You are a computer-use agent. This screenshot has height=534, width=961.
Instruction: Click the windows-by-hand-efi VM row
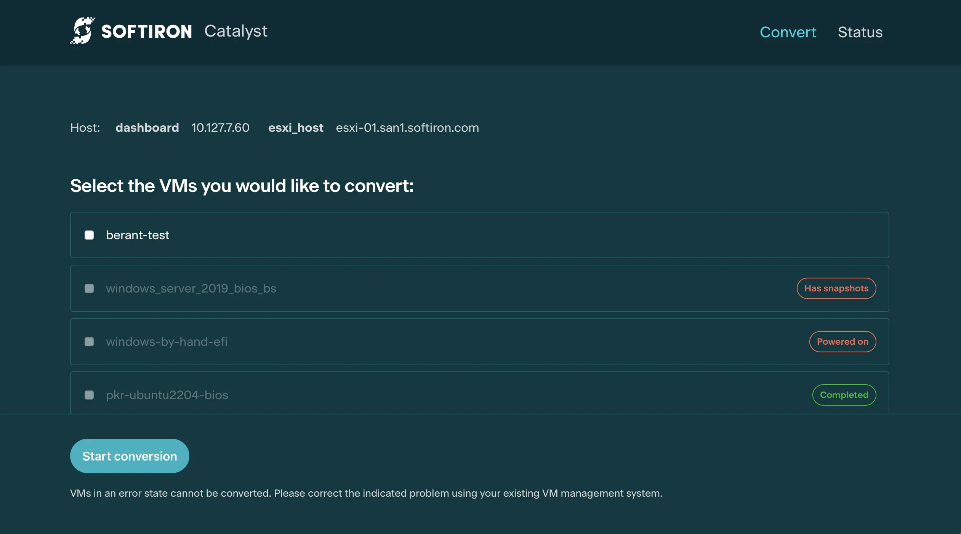coord(479,341)
